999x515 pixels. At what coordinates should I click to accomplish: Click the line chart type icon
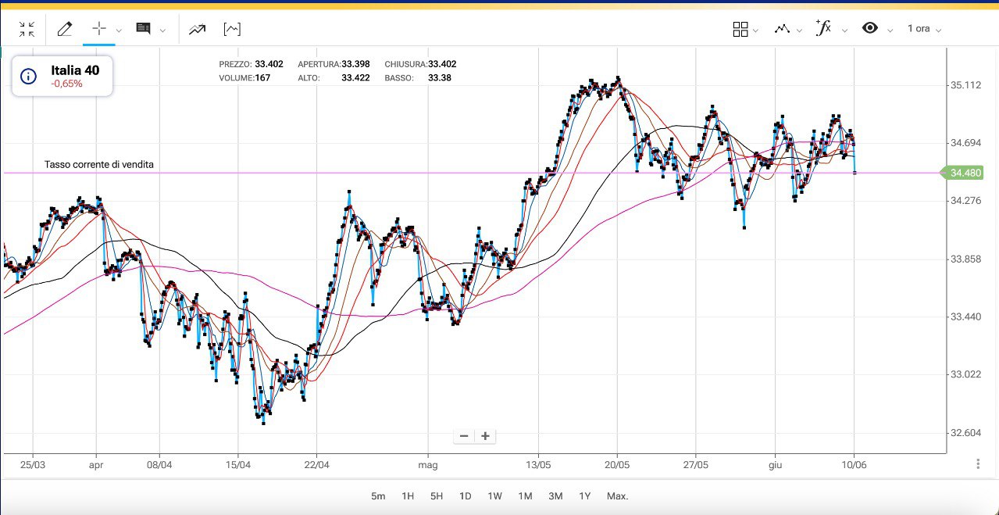tap(782, 29)
